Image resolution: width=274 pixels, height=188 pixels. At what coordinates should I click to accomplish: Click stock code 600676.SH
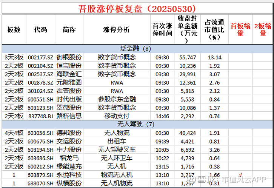(x=40, y=141)
